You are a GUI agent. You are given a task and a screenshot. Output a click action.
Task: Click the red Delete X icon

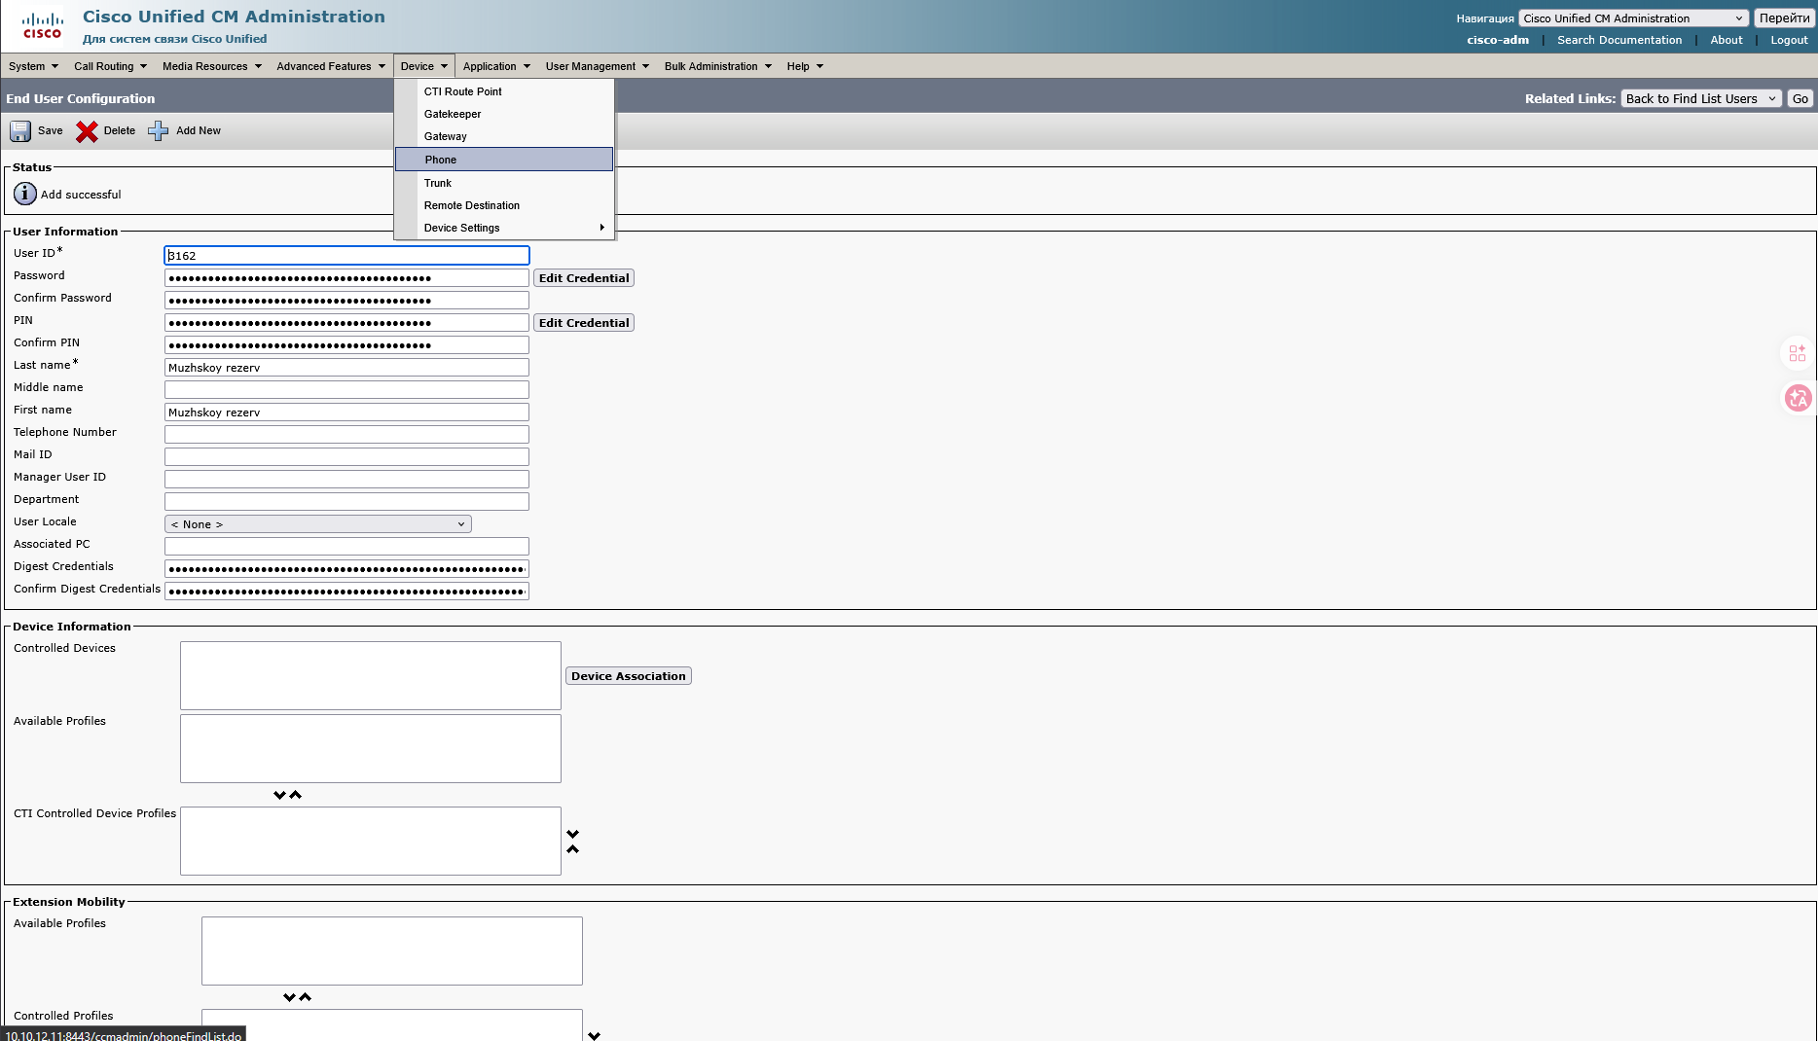[87, 131]
